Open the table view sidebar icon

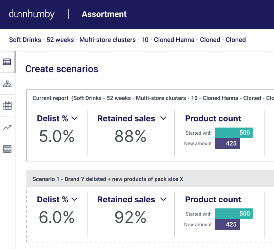coord(7,62)
